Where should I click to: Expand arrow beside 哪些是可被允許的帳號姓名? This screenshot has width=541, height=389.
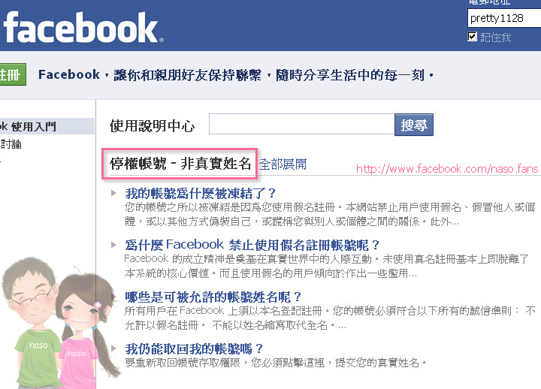[x=113, y=296]
